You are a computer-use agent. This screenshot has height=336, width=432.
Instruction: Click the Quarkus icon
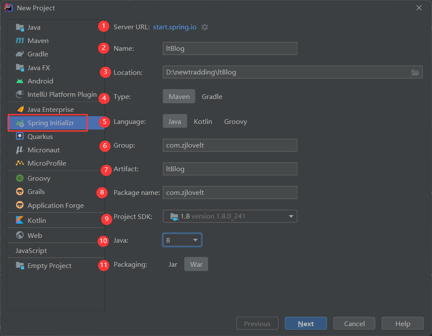coord(20,136)
